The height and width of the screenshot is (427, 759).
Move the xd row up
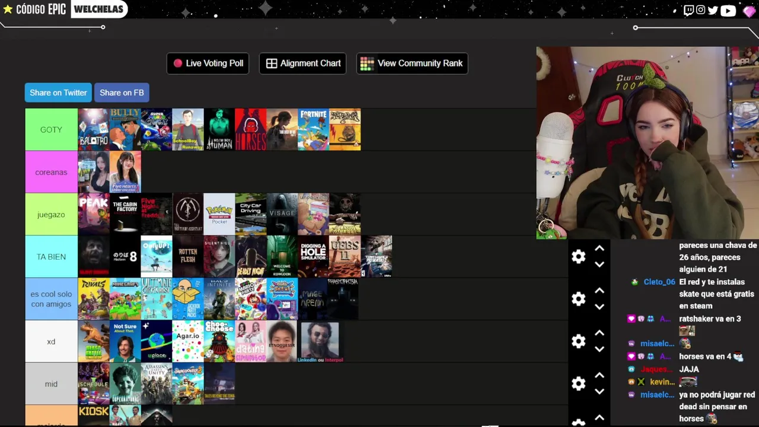tap(599, 333)
